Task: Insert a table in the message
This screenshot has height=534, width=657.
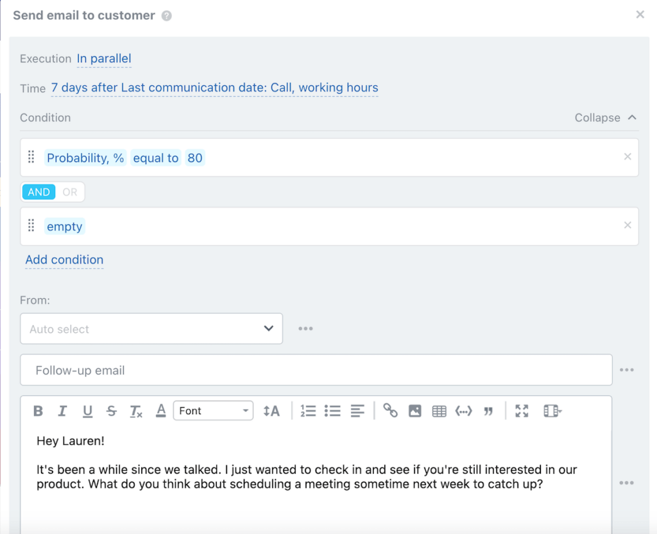Action: click(x=439, y=410)
